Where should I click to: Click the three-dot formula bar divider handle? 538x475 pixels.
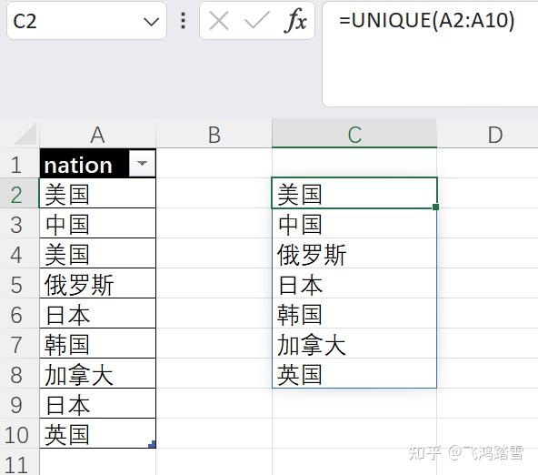(x=183, y=21)
